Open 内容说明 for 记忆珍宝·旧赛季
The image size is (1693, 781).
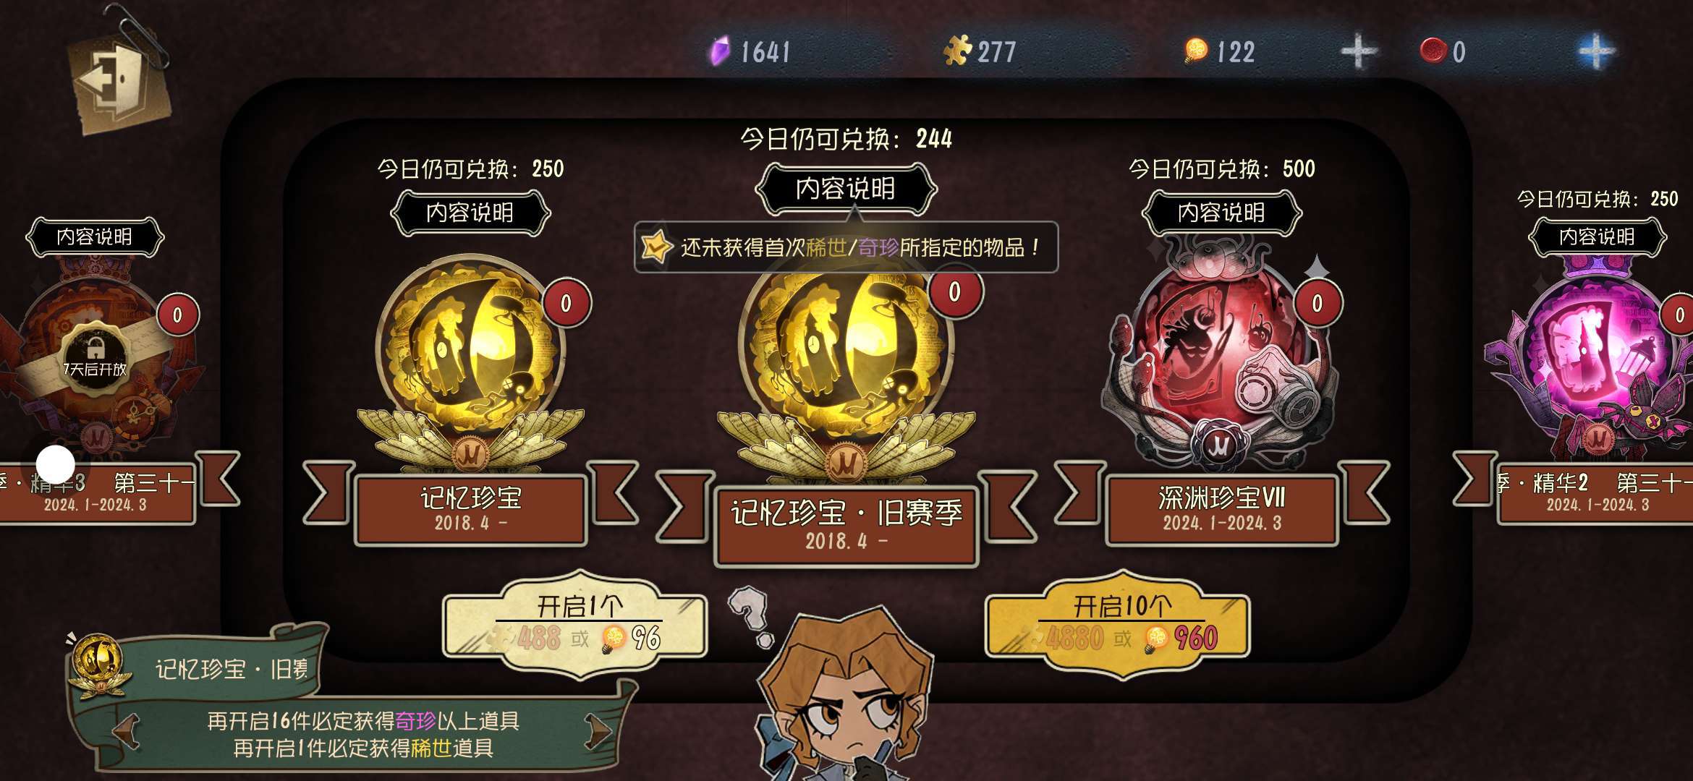click(846, 189)
